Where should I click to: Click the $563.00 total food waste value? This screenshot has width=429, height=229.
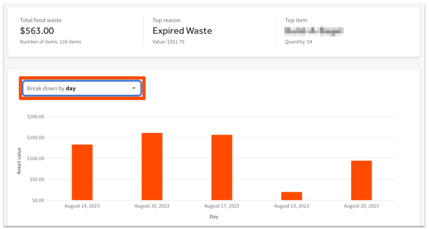[37, 31]
